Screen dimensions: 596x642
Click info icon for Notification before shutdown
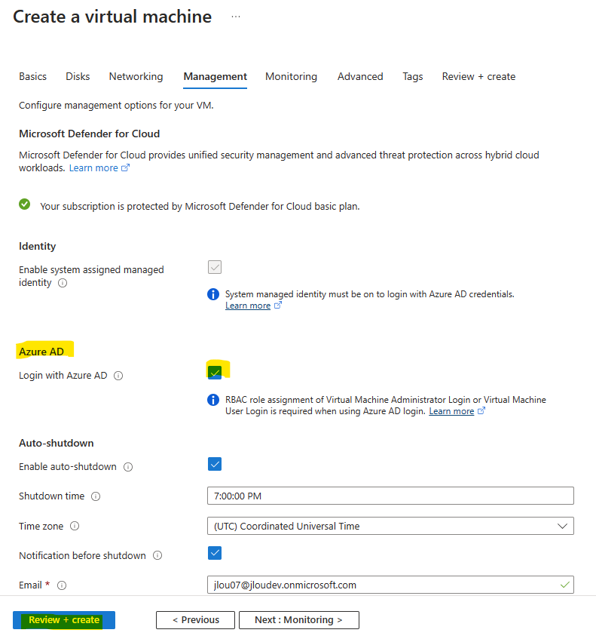point(157,555)
